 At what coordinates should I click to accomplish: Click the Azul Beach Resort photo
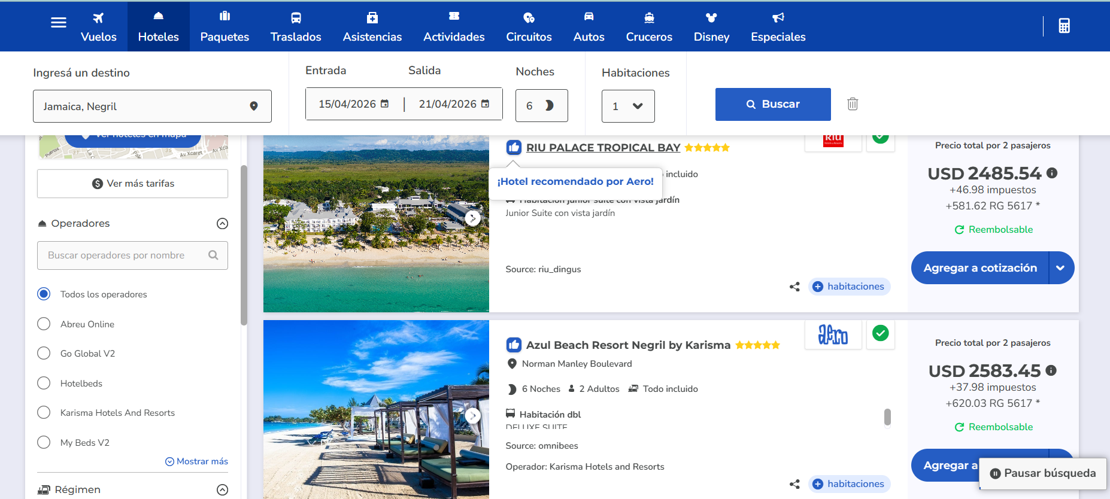pos(376,409)
